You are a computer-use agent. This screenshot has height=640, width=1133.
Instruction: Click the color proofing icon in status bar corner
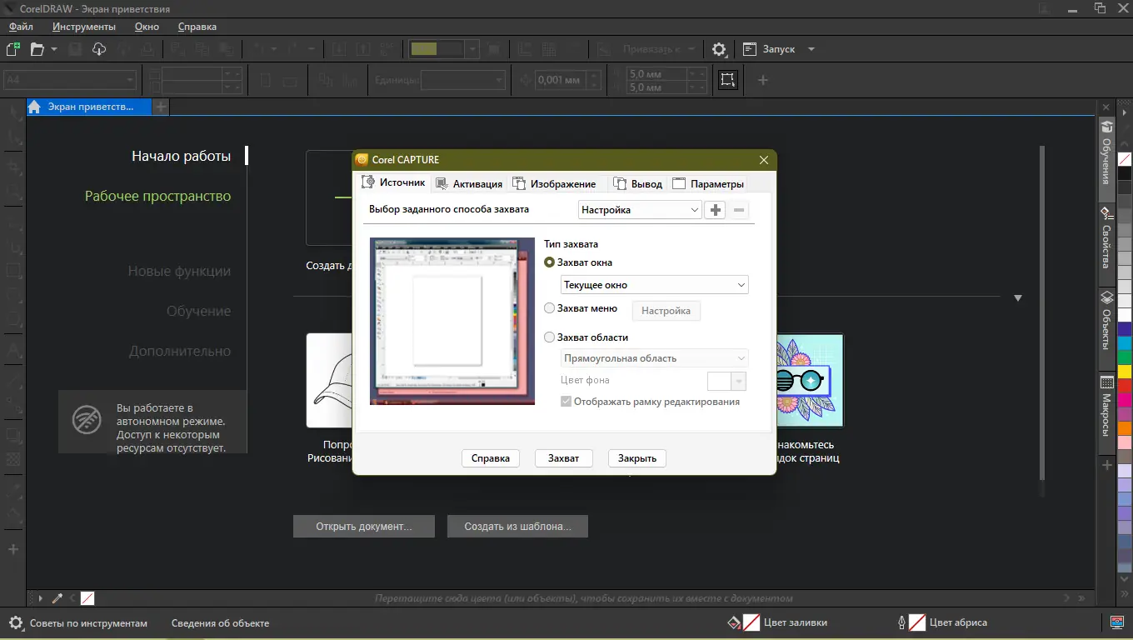[x=1118, y=622]
